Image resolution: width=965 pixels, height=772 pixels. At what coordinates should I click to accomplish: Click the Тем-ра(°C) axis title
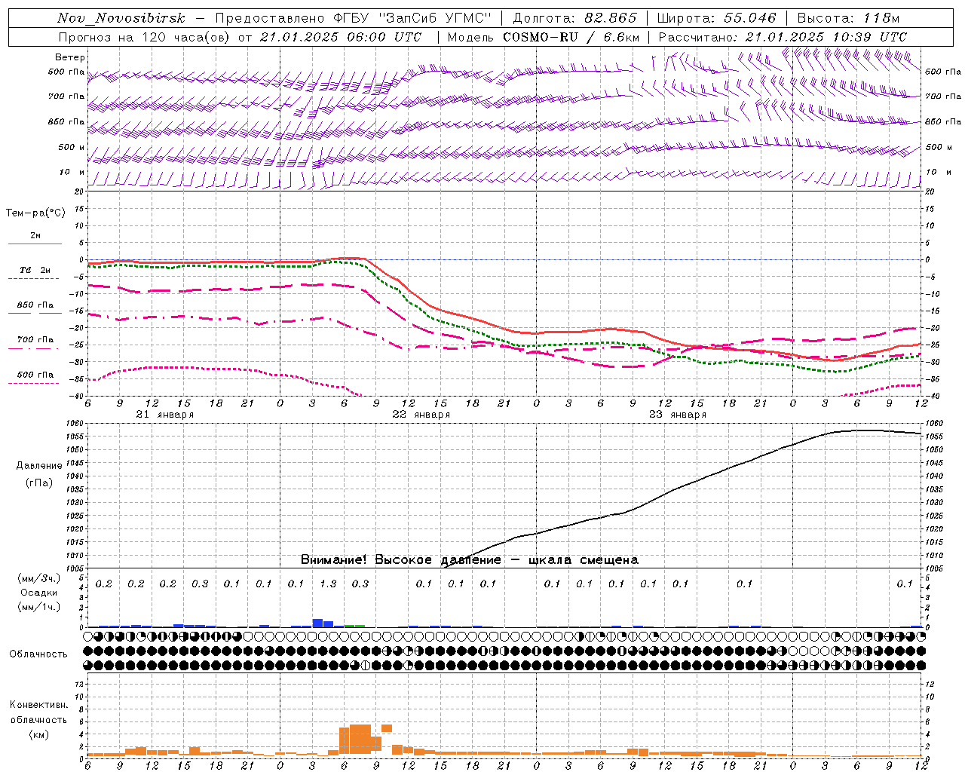click(35, 213)
